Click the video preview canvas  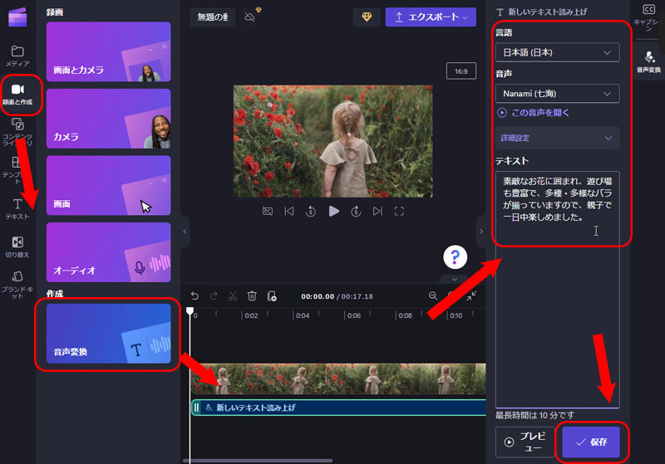coord(333,141)
